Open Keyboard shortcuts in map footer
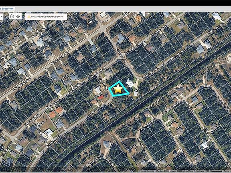This screenshot has width=231, height=173. [146, 171]
